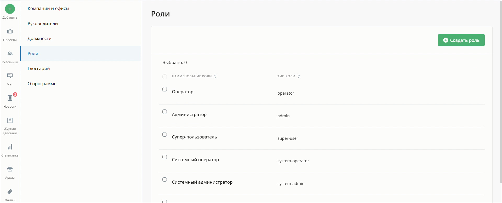The height and width of the screenshot is (203, 502).
Task: Switch to the Глоссарий section
Action: pyautogui.click(x=38, y=68)
